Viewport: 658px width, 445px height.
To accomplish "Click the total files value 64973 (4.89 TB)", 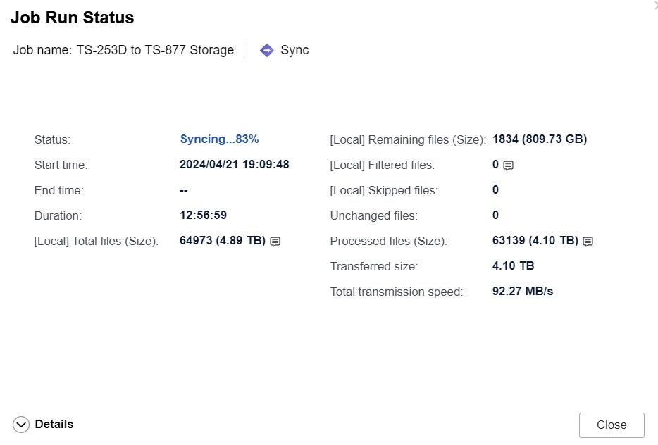I will coord(222,240).
